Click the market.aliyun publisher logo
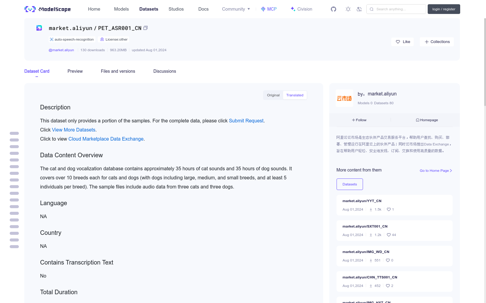The width and height of the screenshot is (486, 303). (344, 98)
